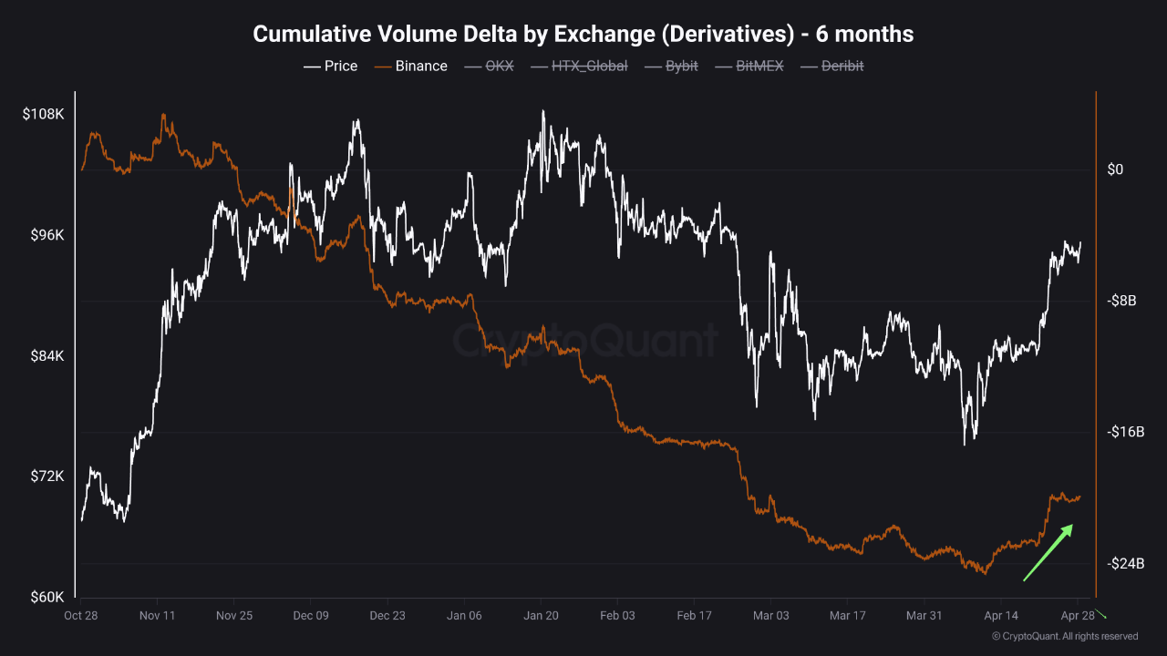Click the orange Binance line marker icon

(382, 66)
